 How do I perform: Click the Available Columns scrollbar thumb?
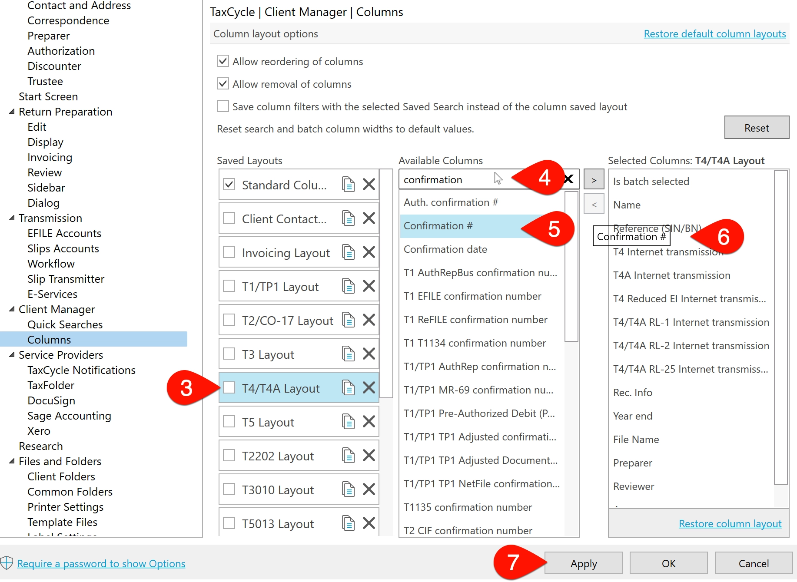[571, 266]
